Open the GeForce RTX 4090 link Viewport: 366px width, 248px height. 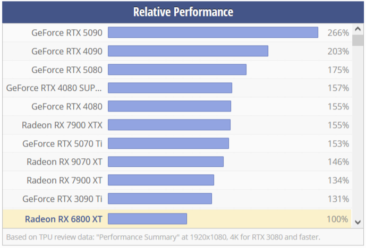pos(66,52)
